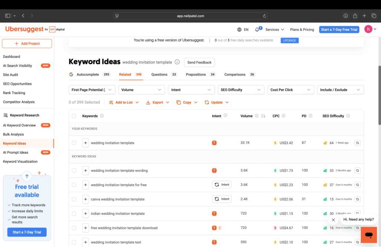The height and width of the screenshot is (247, 381).
Task: Click the blue UPGRADE button
Action: click(289, 40)
